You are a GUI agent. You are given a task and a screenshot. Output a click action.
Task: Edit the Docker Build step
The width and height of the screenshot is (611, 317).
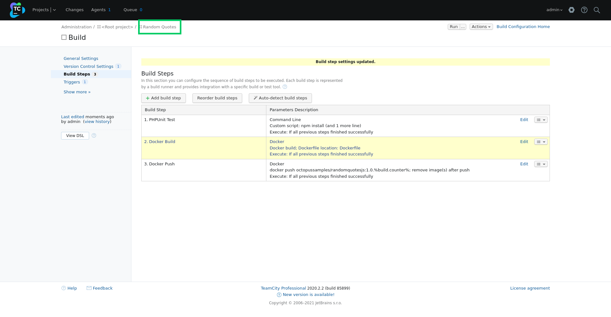[524, 142]
